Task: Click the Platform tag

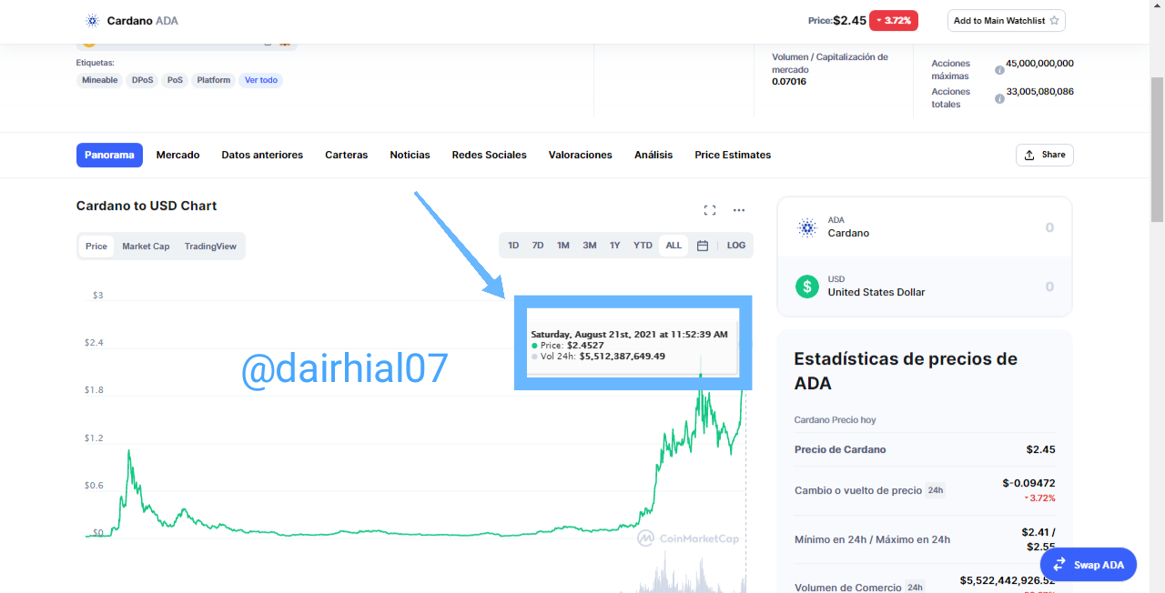Action: (214, 80)
